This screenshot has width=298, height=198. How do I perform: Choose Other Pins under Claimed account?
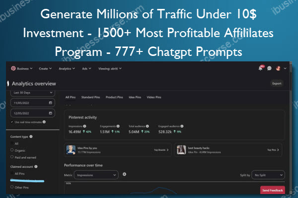tap(12, 187)
